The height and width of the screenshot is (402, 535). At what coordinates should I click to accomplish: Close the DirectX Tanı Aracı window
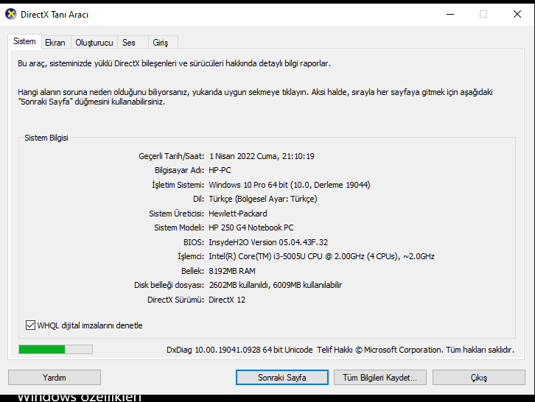click(517, 14)
